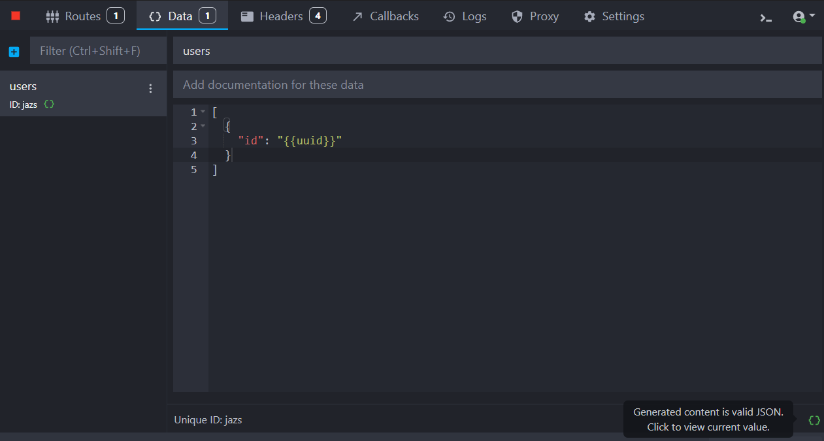Select the Data tab
Image resolution: width=824 pixels, height=441 pixels.
182,16
